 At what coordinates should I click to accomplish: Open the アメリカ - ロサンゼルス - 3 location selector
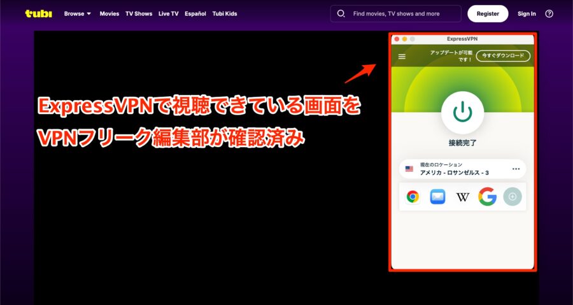pyautogui.click(x=462, y=169)
